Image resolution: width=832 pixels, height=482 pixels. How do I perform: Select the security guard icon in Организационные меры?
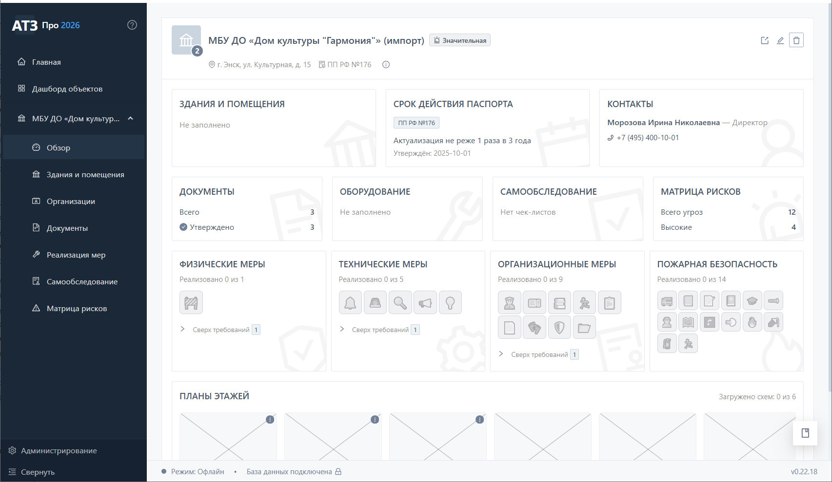510,303
